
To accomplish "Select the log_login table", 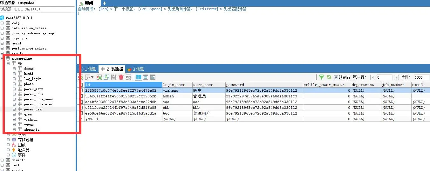I will coord(33,79).
